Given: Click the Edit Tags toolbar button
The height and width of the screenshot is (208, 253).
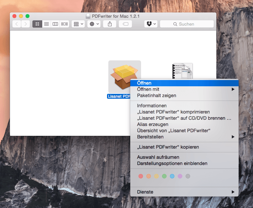Looking at the screenshot, I should 125,24.
